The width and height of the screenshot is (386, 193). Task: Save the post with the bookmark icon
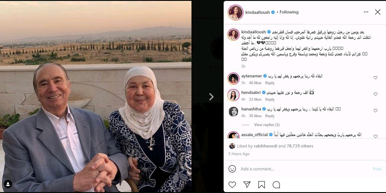[262, 185]
